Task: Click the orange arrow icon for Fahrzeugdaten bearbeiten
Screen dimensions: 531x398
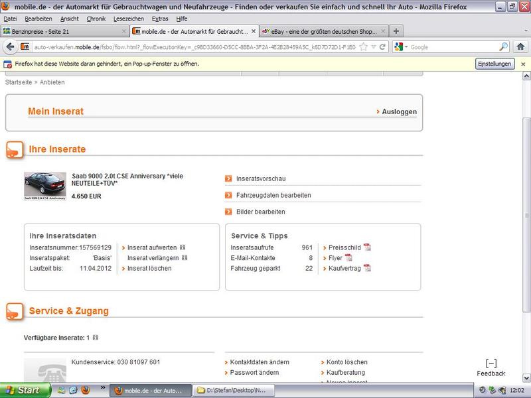Action: 228,195
